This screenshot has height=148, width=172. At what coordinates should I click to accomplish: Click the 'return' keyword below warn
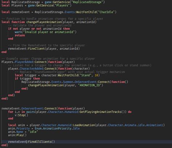20,36
